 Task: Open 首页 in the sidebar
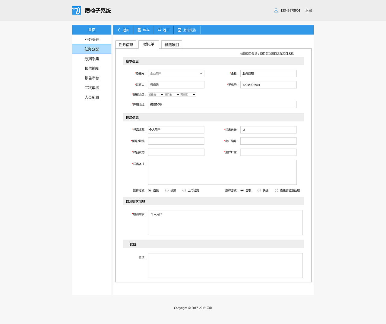tap(92, 30)
